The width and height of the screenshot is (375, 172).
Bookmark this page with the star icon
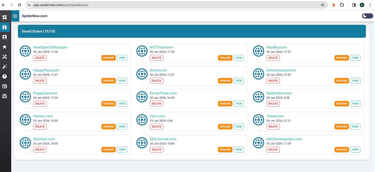point(322,5)
